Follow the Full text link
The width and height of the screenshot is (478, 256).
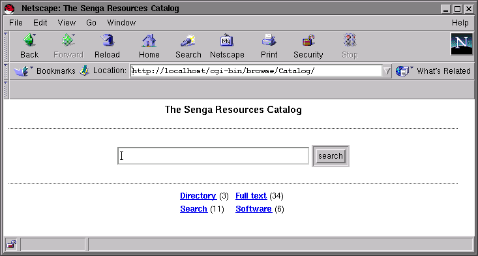tap(251, 195)
